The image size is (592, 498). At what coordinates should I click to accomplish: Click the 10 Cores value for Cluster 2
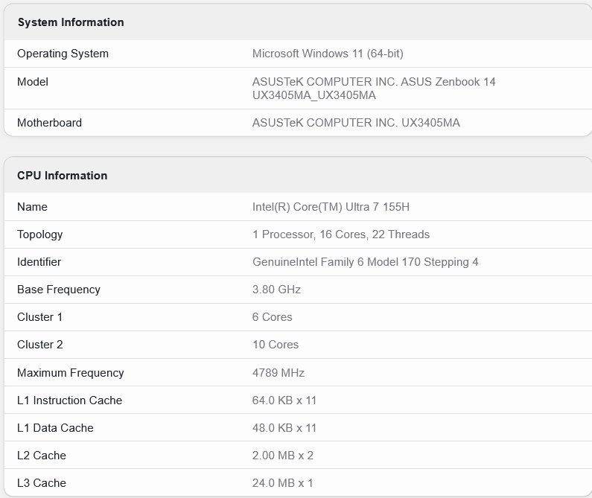276,345
